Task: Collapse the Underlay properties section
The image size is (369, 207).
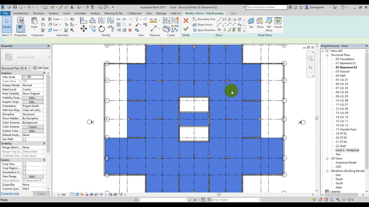Action: [44, 143]
